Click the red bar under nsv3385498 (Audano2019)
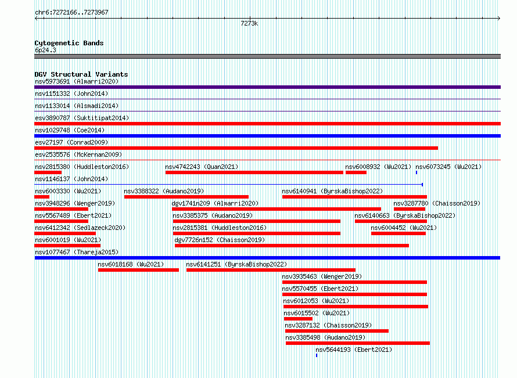Screen dimensions: 517x378 click(358, 343)
